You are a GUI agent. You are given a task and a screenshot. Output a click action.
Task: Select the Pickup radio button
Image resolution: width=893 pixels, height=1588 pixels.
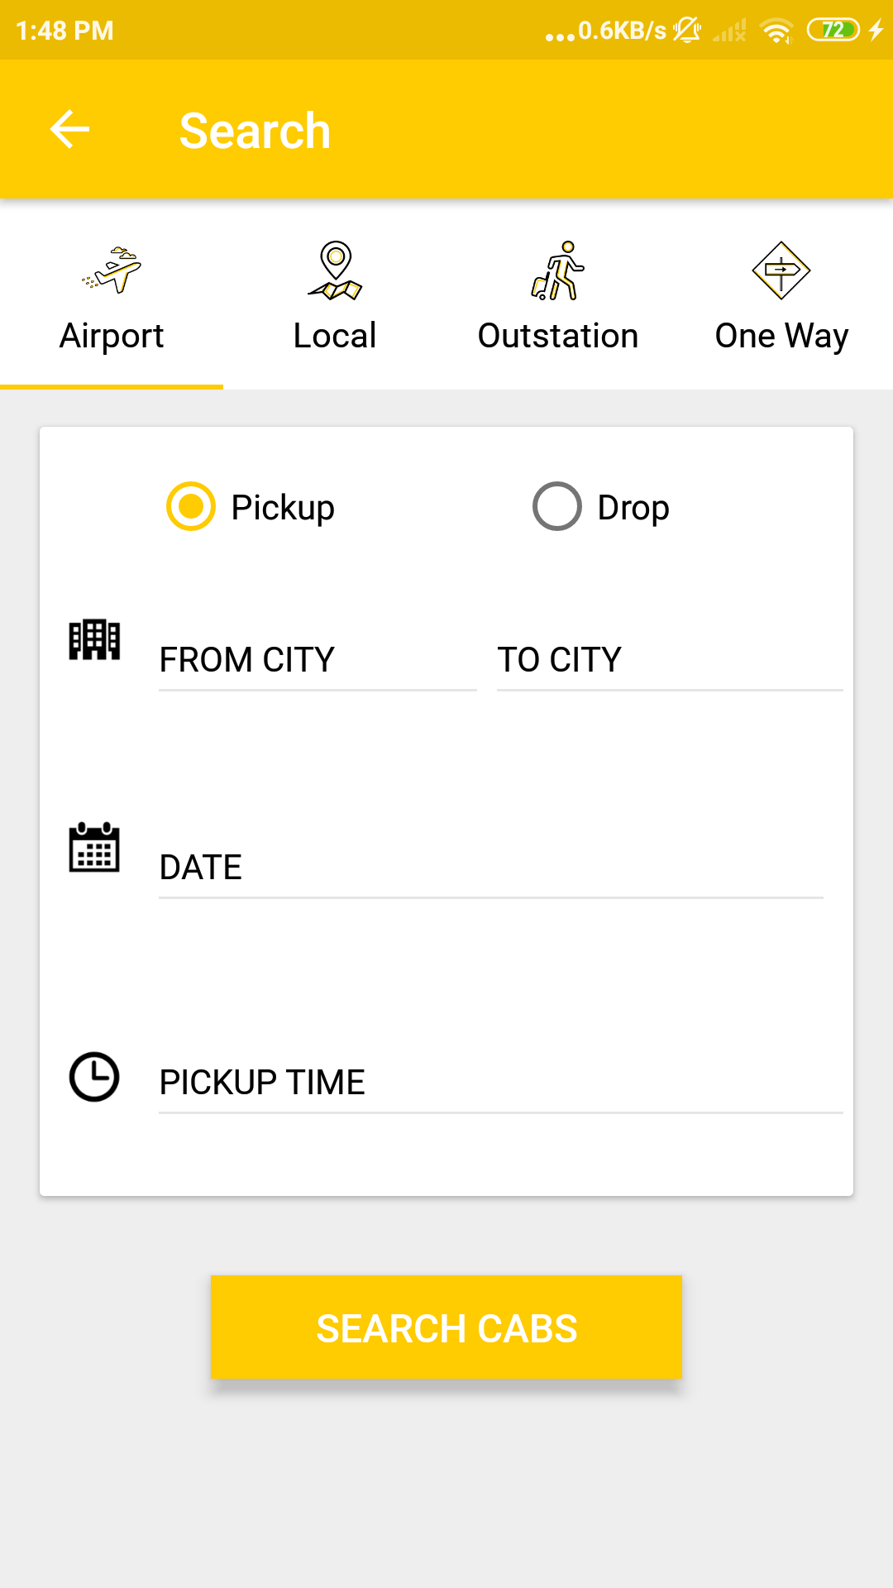pyautogui.click(x=191, y=506)
